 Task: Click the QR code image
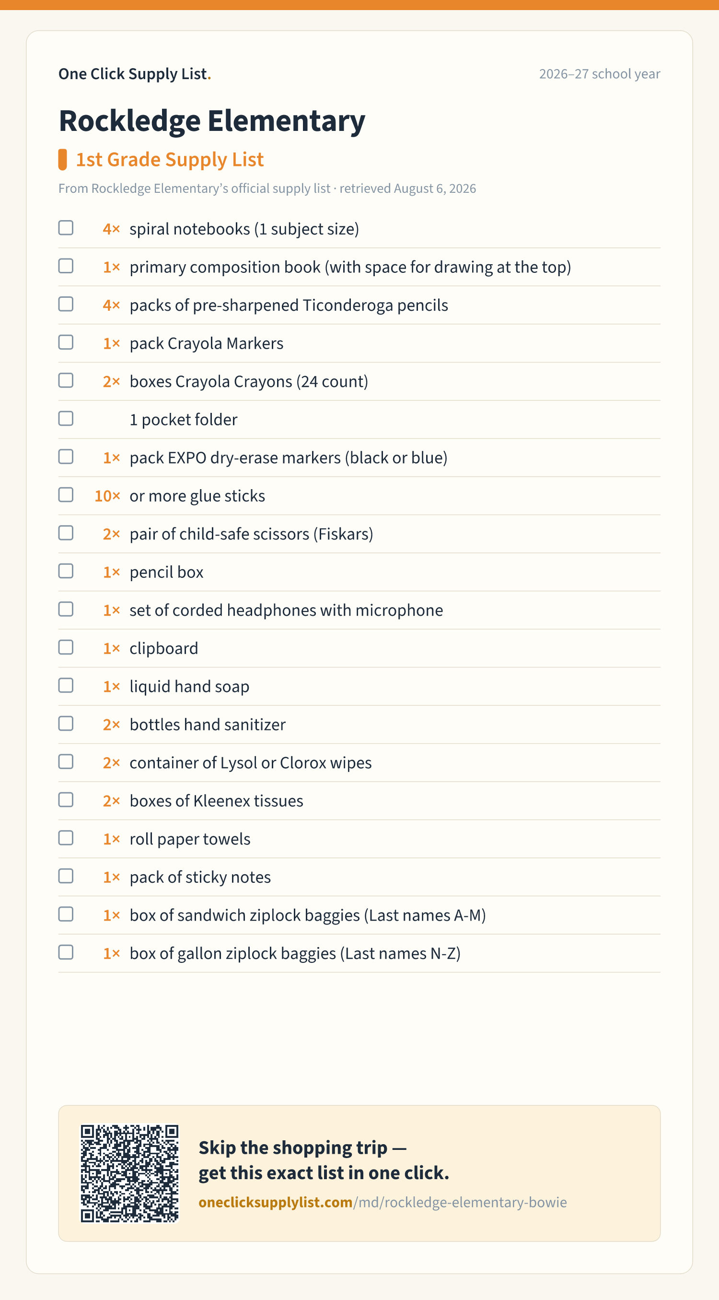click(x=130, y=1173)
